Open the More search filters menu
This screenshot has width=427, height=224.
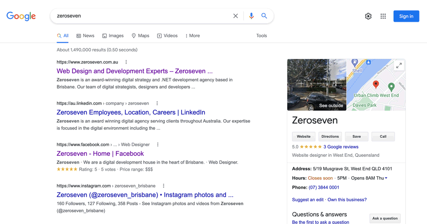[193, 36]
